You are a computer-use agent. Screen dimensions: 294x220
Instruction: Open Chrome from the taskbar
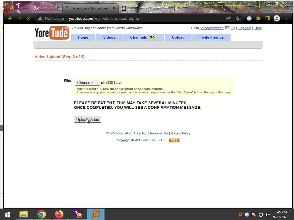41,214
